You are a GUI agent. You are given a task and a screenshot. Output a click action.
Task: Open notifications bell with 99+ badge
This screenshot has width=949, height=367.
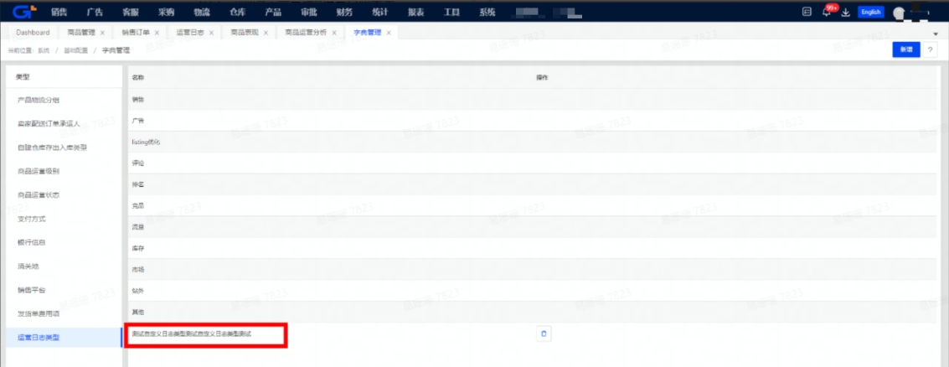[827, 12]
